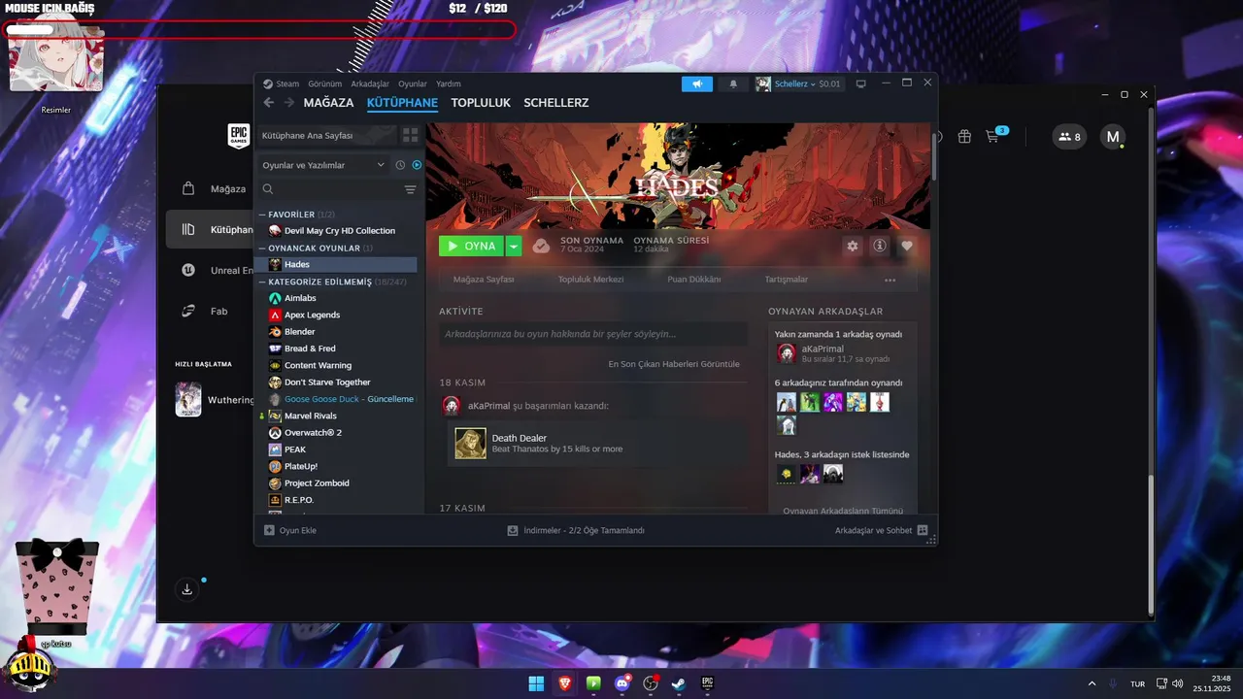1243x699 pixels.
Task: Open arrow dropdown next to OYNA
Action: click(514, 246)
